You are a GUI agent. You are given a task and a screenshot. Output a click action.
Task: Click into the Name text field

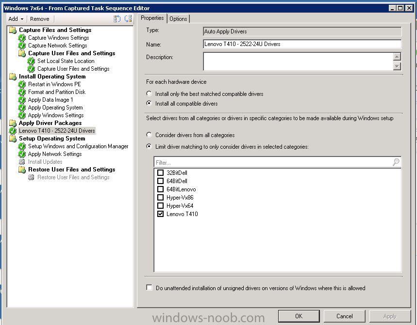302,44
